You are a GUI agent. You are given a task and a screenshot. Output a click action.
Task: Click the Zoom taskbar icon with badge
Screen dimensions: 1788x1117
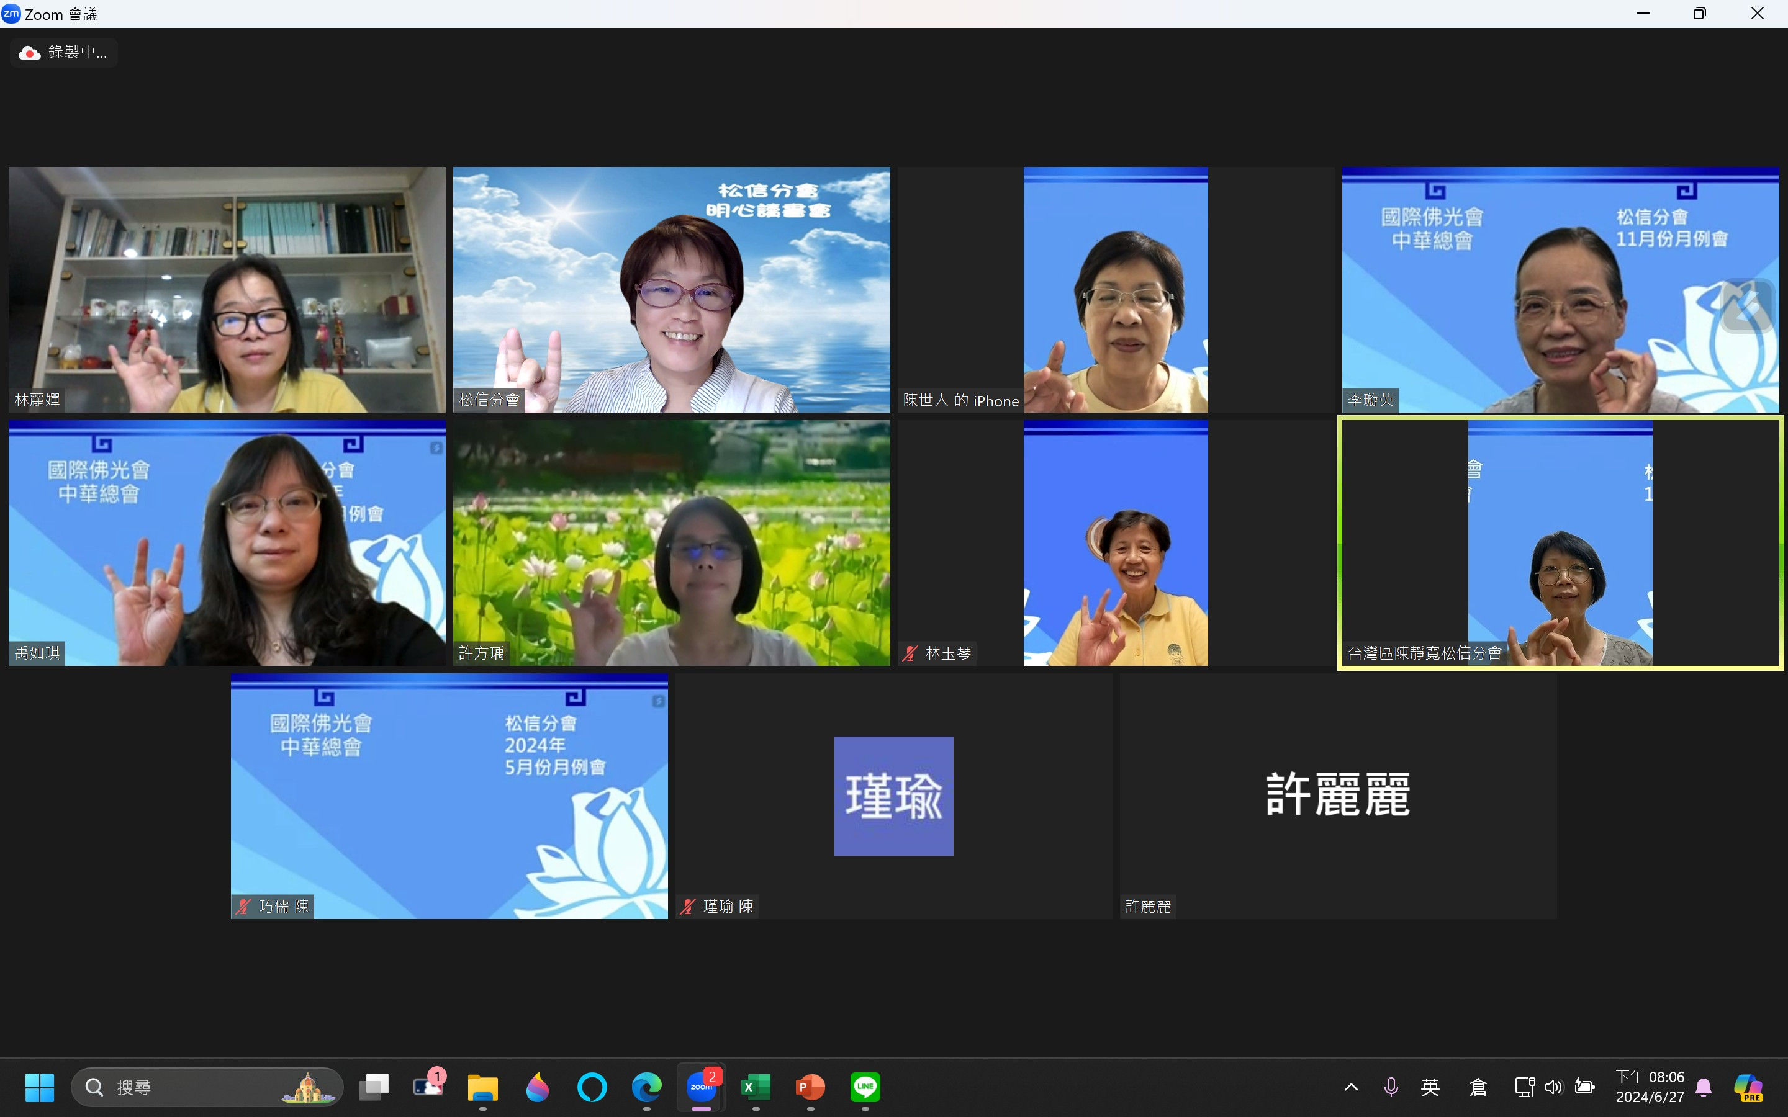click(701, 1087)
